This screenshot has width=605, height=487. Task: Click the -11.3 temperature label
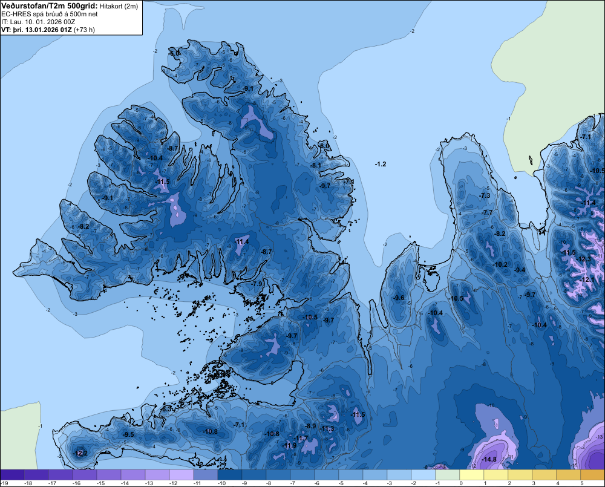pos(327,428)
